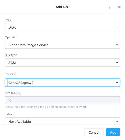Open the Clone from Image Service dropdown
This screenshot has height=140, width=125.
tap(63, 45)
